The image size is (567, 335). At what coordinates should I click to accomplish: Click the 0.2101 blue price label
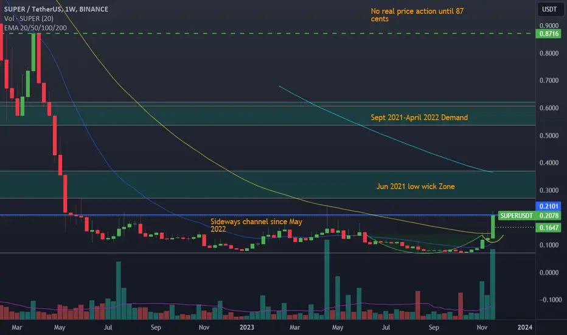[x=549, y=206]
